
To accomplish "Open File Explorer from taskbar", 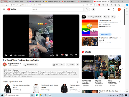I will 41,95.
